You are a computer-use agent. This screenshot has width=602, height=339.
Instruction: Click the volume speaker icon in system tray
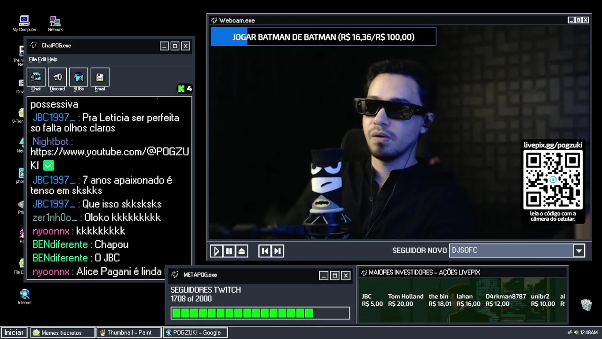pos(576,332)
